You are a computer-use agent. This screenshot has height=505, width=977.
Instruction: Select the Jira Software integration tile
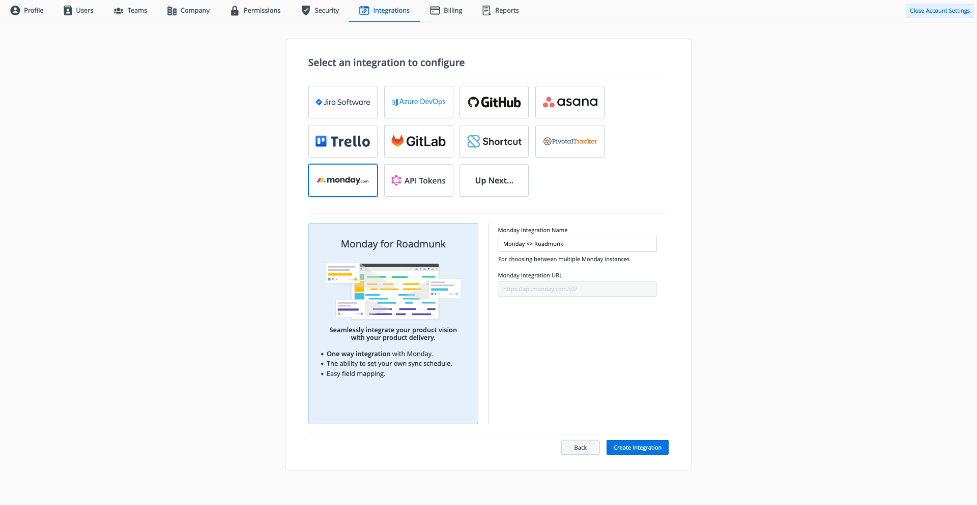[x=342, y=102]
